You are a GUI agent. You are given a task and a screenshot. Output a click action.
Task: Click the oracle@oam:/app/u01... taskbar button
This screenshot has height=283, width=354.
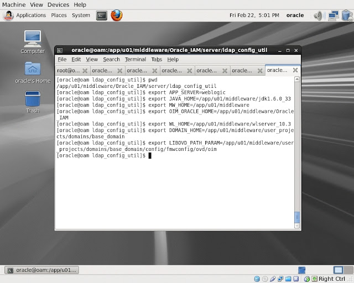(x=42, y=270)
